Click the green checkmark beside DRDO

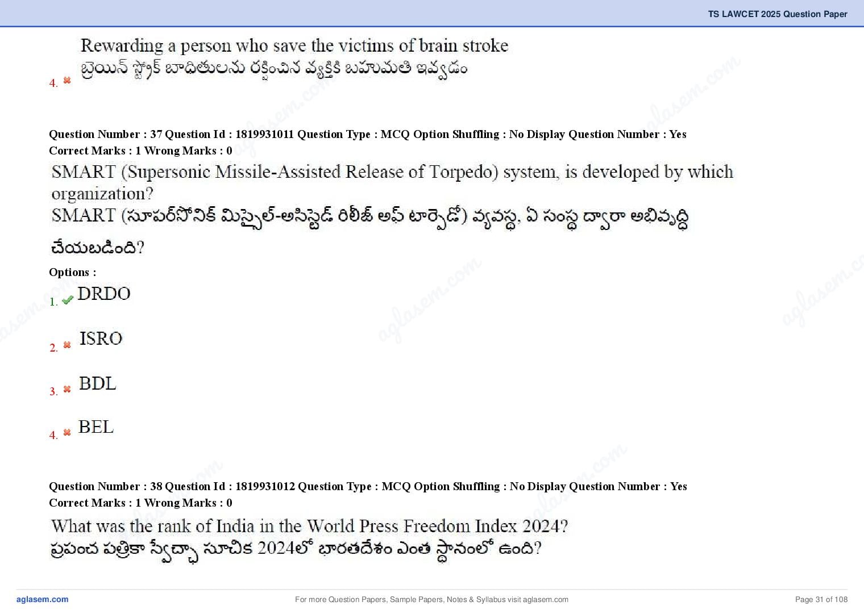(x=68, y=300)
